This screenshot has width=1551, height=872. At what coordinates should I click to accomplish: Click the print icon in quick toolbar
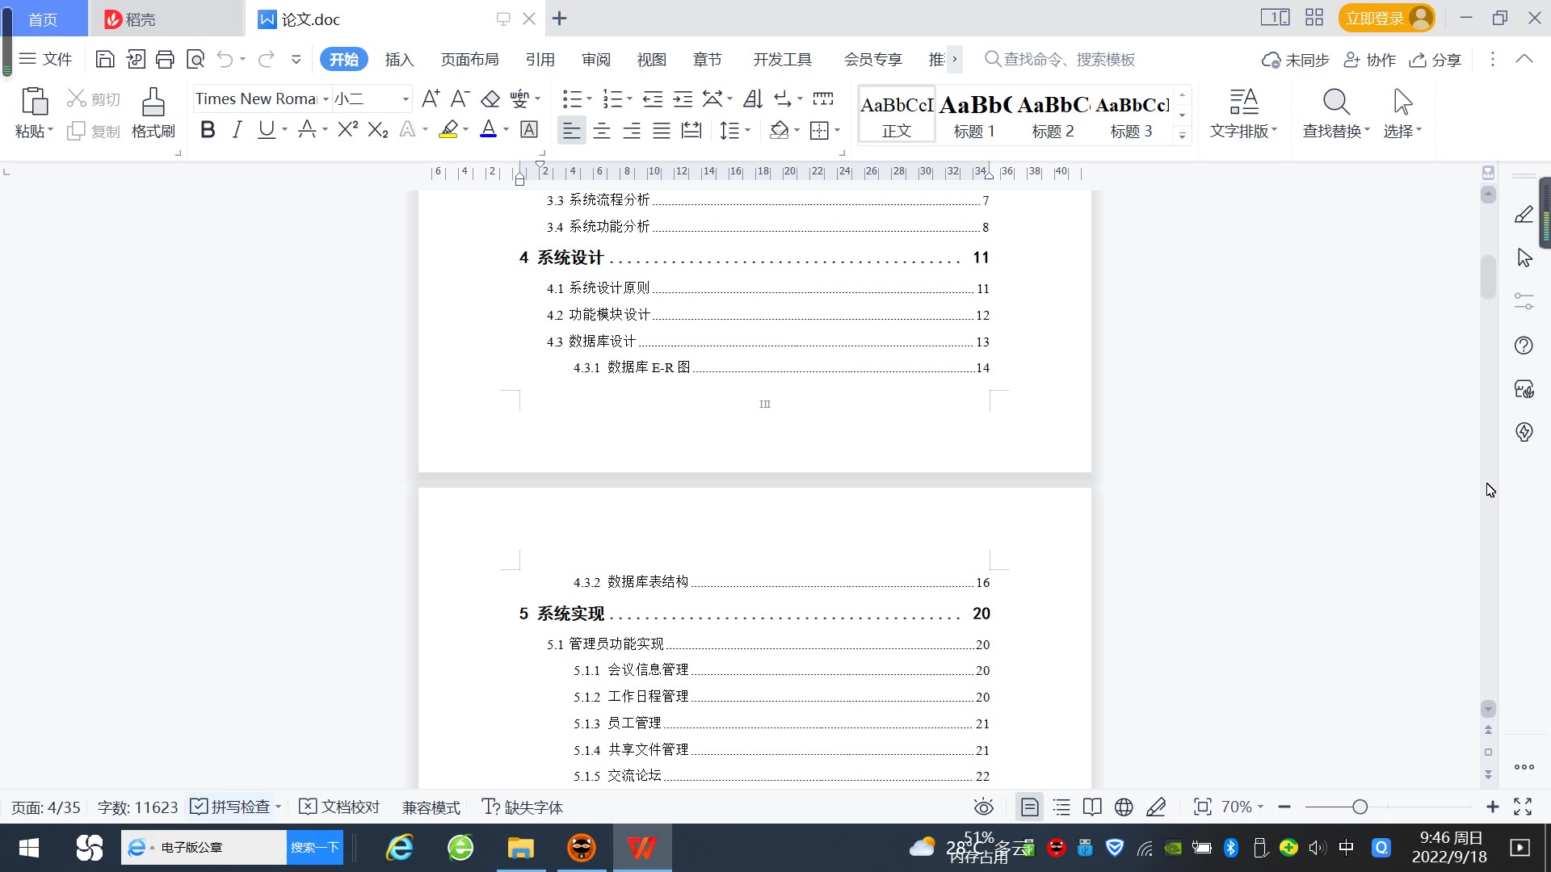[x=166, y=59]
